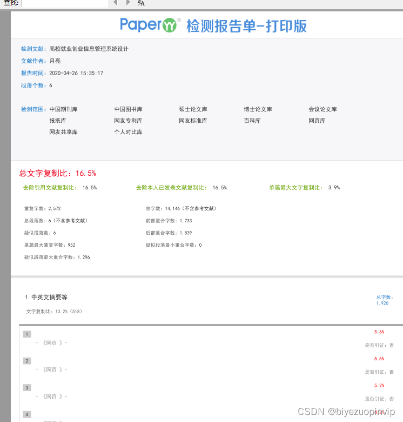Select 疑似段落最小重合字数: 0 line
The width and height of the screenshot is (403, 422).
click(x=173, y=245)
